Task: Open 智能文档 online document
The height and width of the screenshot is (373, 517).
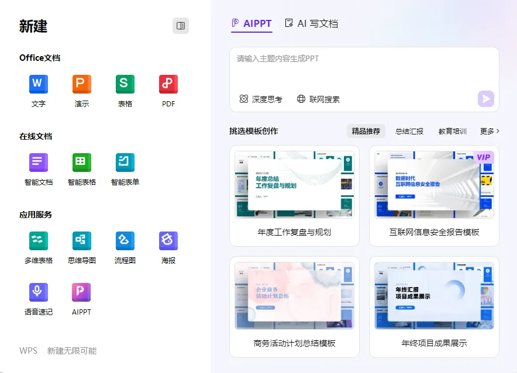Action: [x=39, y=163]
